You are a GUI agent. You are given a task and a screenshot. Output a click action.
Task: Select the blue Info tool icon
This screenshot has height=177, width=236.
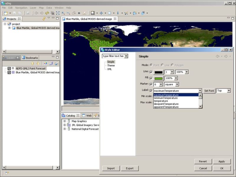tap(118, 13)
